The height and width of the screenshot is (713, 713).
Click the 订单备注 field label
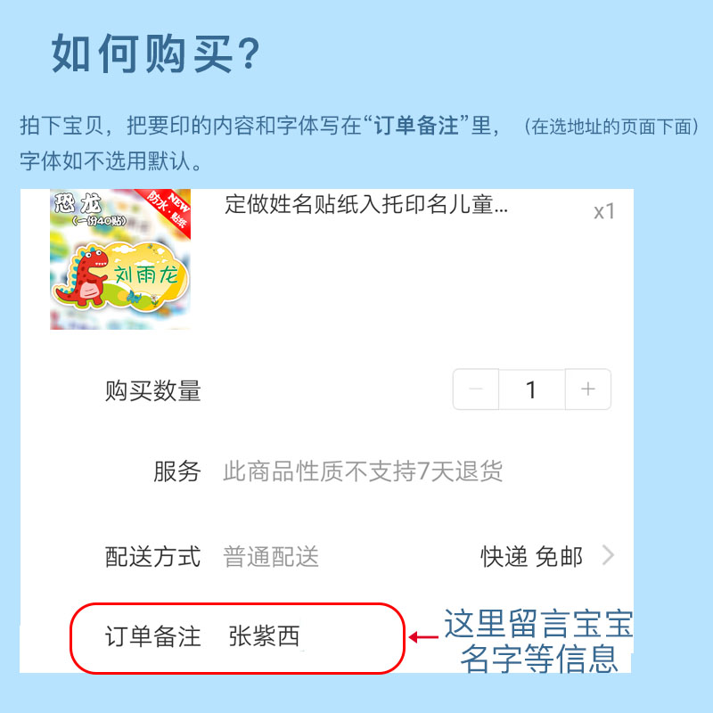[x=152, y=636]
